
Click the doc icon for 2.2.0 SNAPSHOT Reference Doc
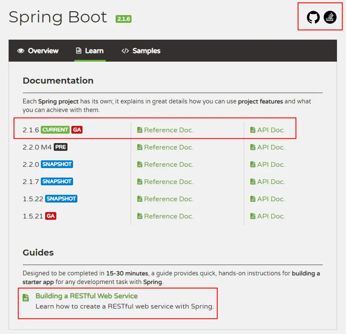coord(139,164)
